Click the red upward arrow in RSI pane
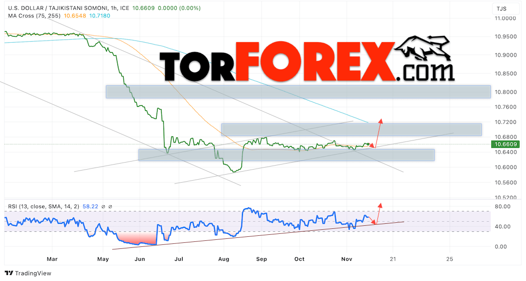The image size is (526, 281). [380, 205]
